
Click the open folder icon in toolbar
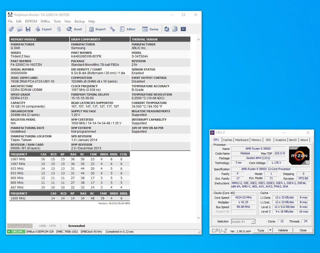[20, 29]
